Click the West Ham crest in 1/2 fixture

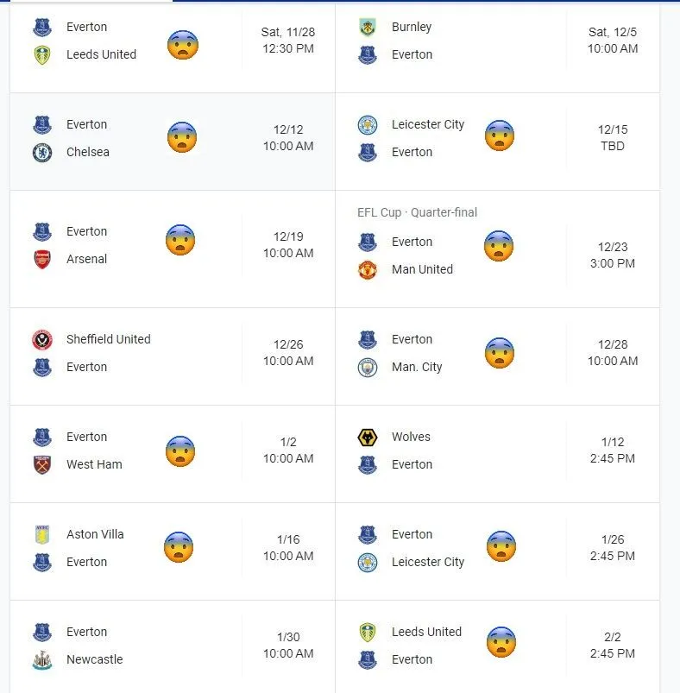[x=41, y=464]
